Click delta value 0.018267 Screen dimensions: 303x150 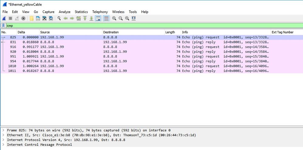tap(31, 71)
